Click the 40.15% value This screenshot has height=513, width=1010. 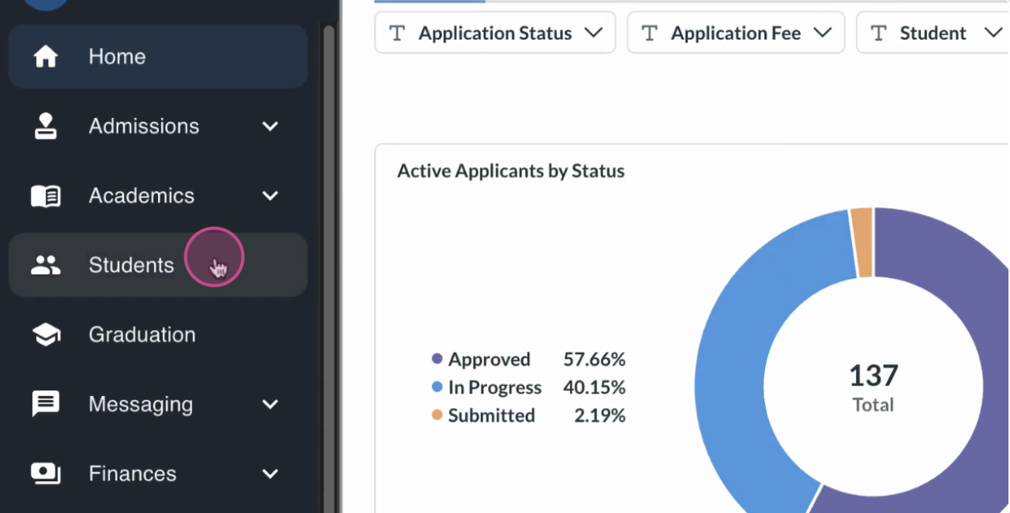pyautogui.click(x=594, y=387)
